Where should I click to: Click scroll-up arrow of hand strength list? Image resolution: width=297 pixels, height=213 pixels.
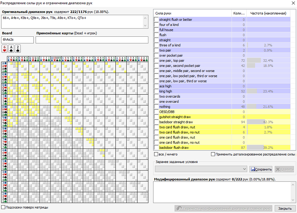[293, 14]
